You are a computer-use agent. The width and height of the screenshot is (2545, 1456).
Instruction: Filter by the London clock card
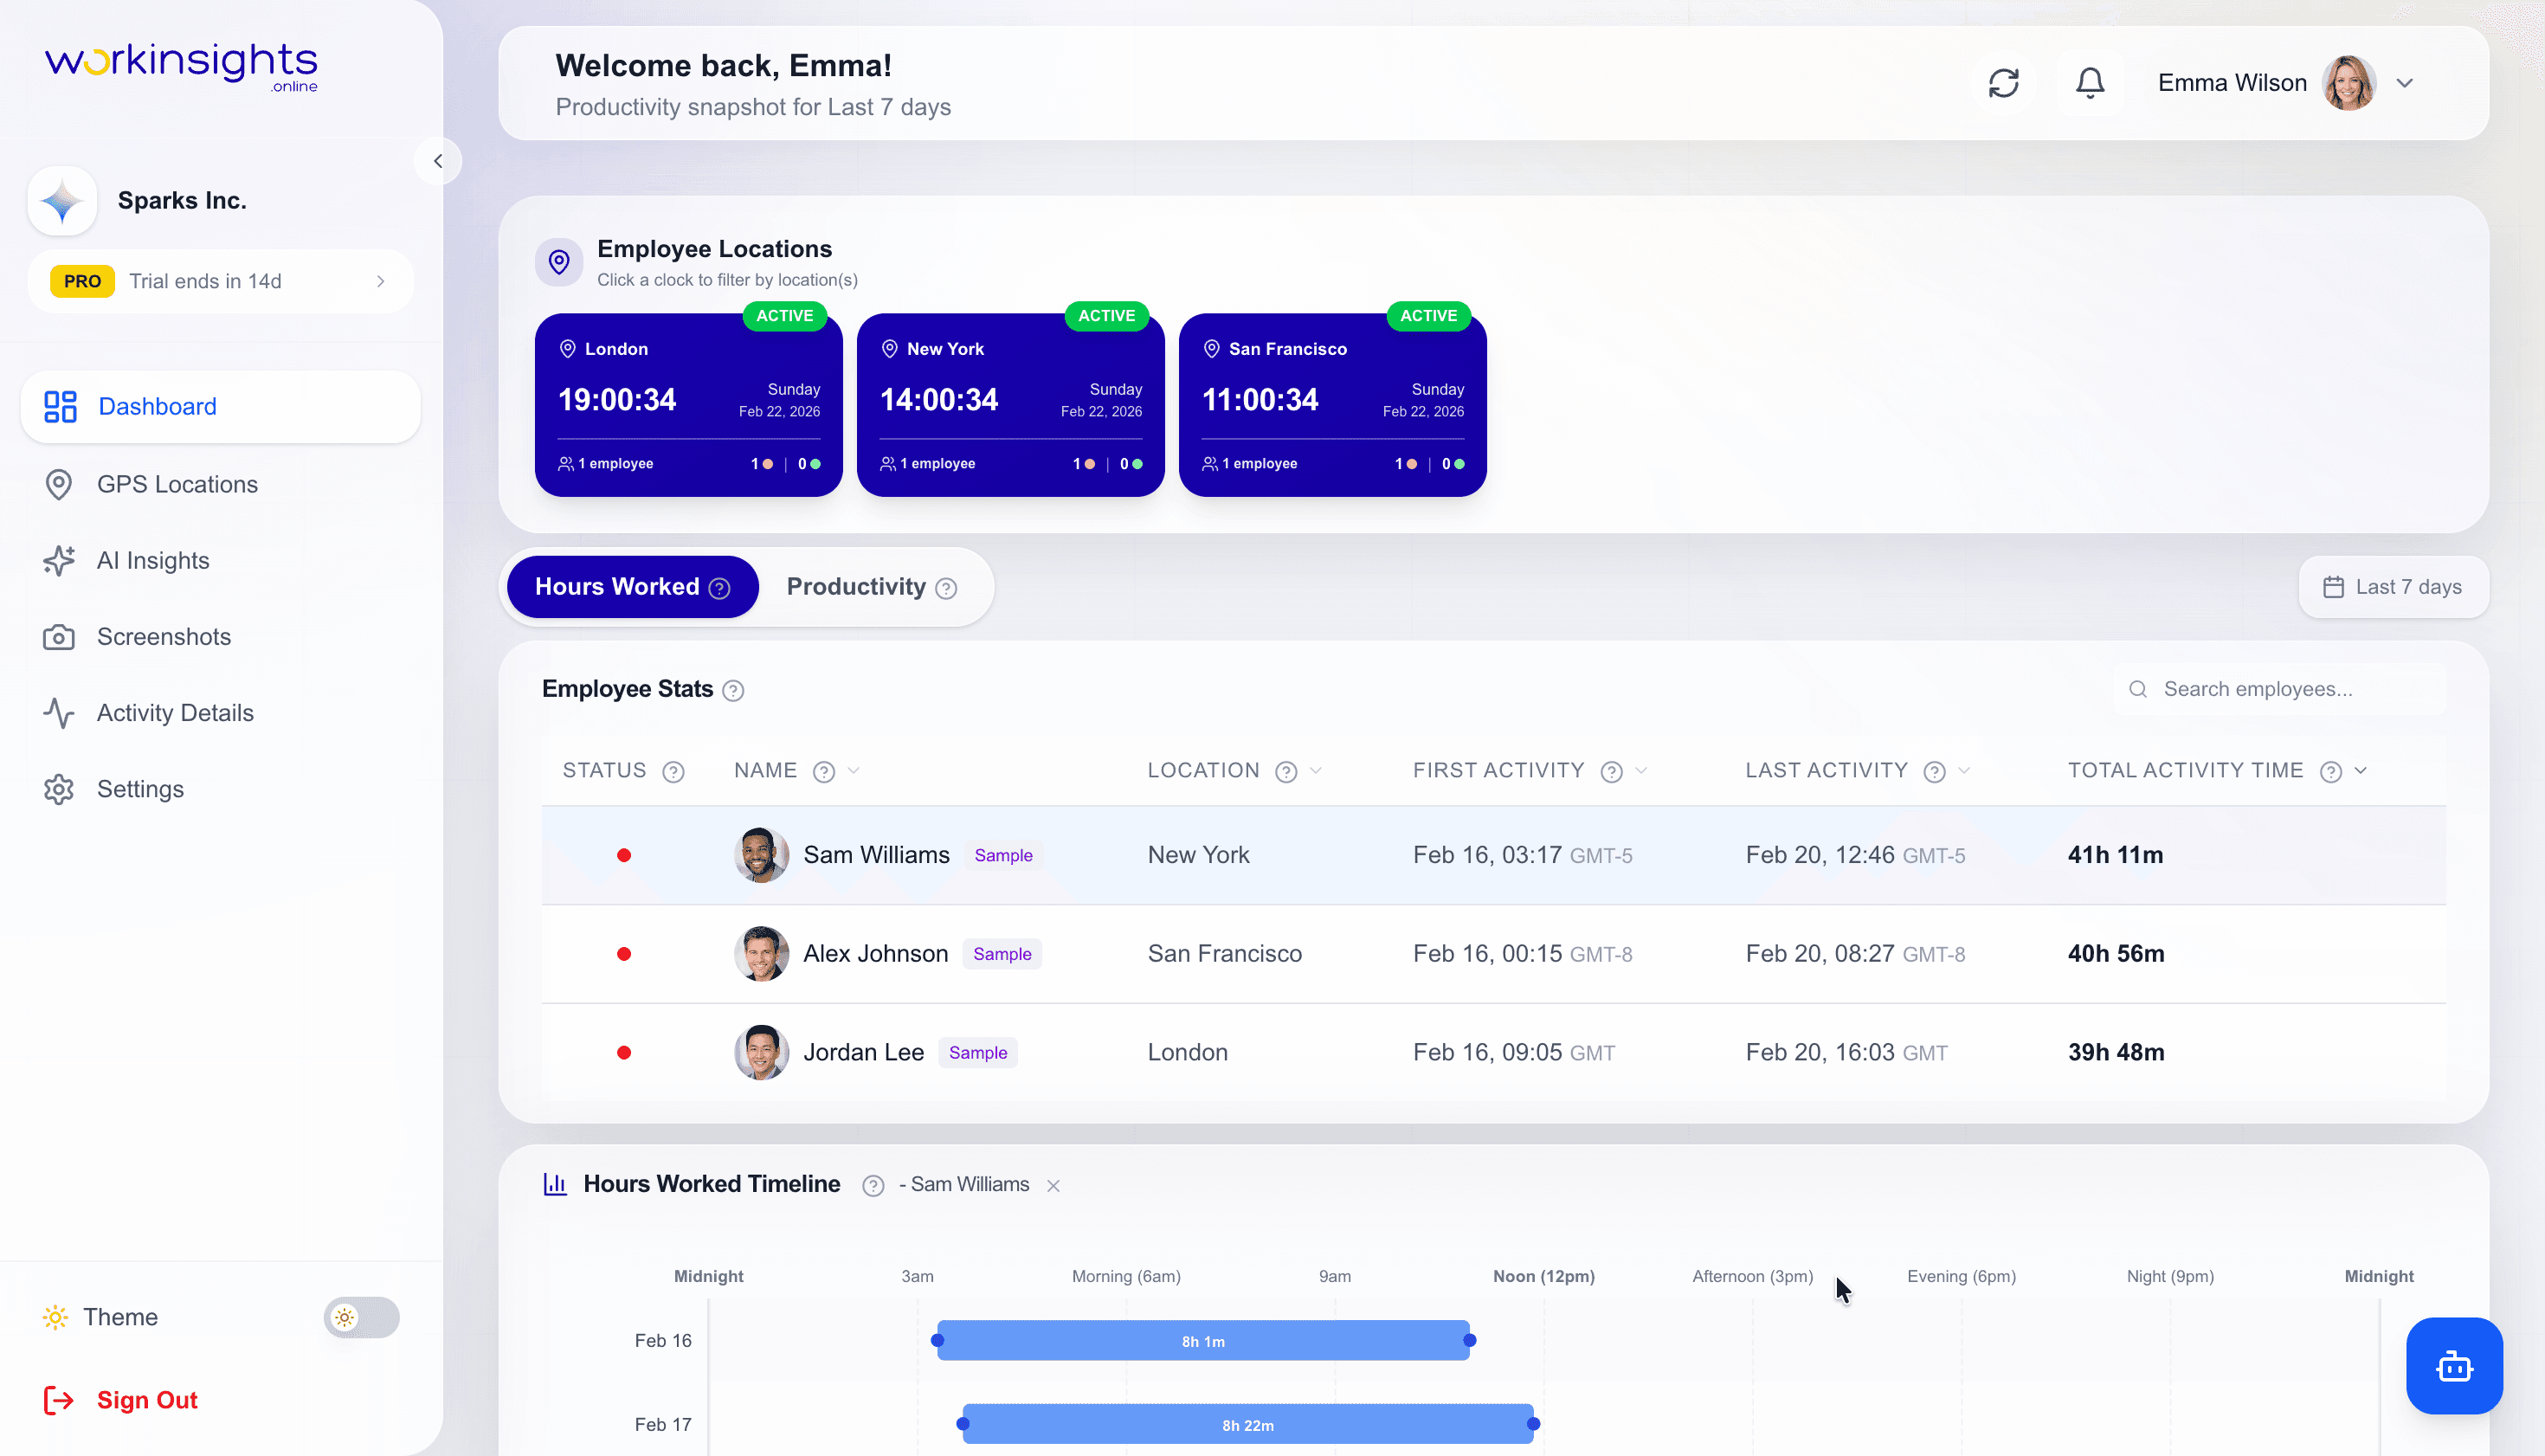coord(688,405)
